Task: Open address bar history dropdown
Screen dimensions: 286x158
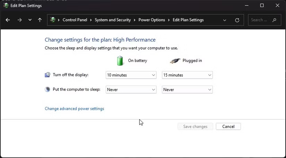Action: [225, 20]
